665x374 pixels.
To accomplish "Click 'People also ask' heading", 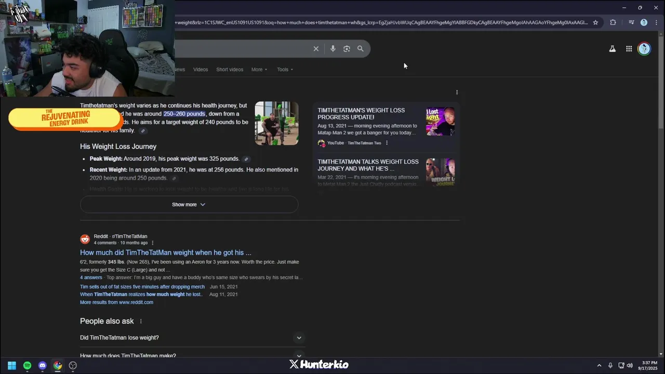I will point(107,322).
